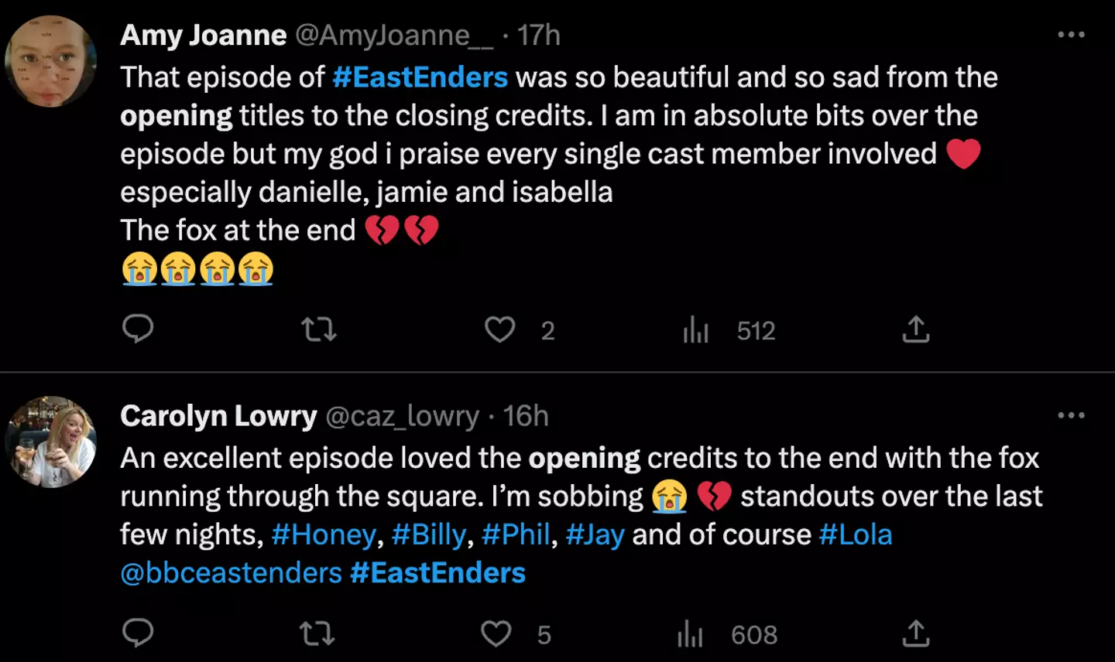Viewport: 1115px width, 662px height.
Task: Like Amy Joanne's tweet
Action: (x=499, y=330)
